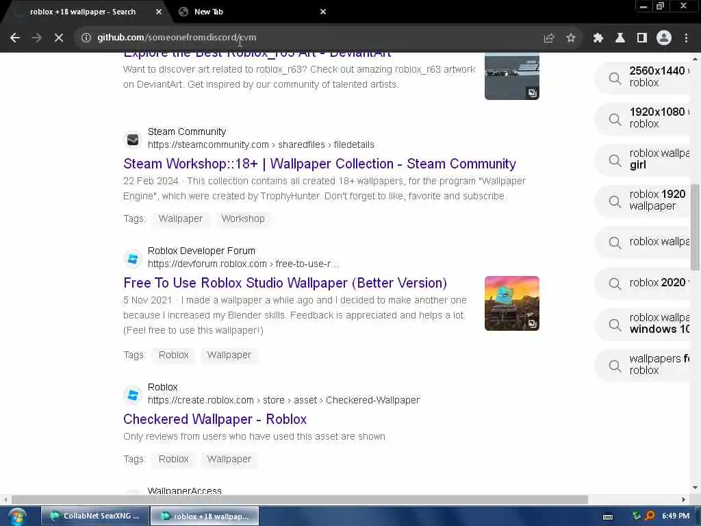The width and height of the screenshot is (701, 526).
Task: Open the Steam Workshop 18+ Wallpaper Collection result
Action: (x=320, y=164)
